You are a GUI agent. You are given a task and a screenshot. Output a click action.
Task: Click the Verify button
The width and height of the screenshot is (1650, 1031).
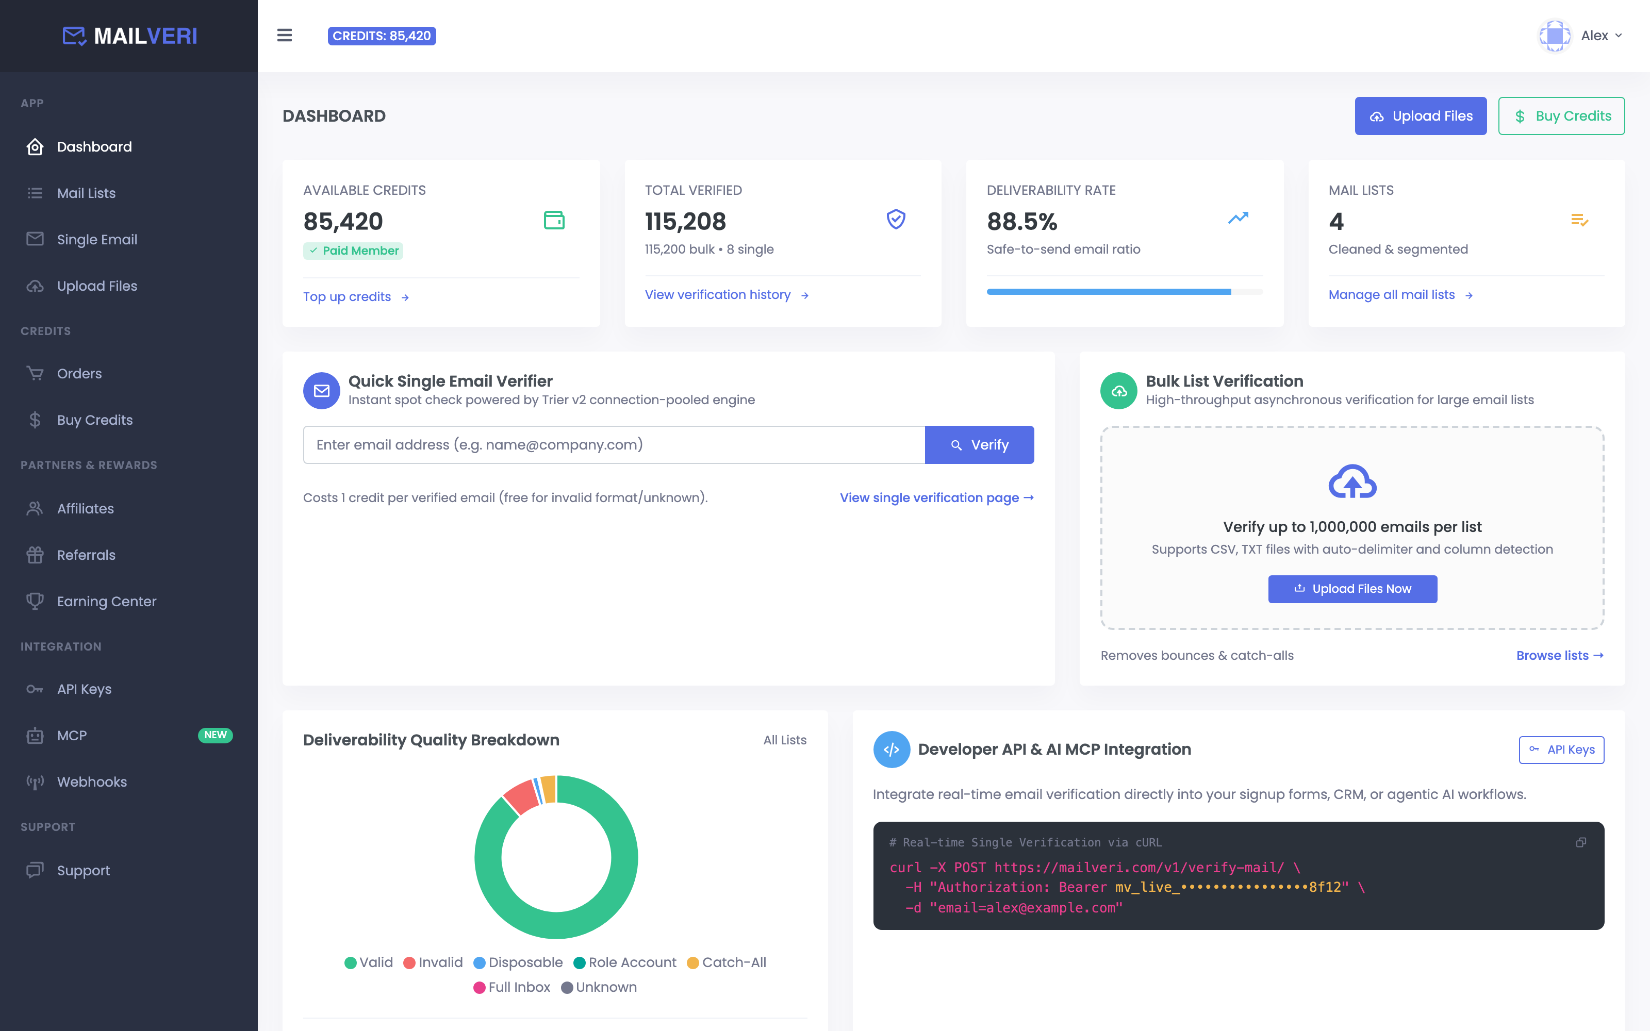click(x=979, y=444)
